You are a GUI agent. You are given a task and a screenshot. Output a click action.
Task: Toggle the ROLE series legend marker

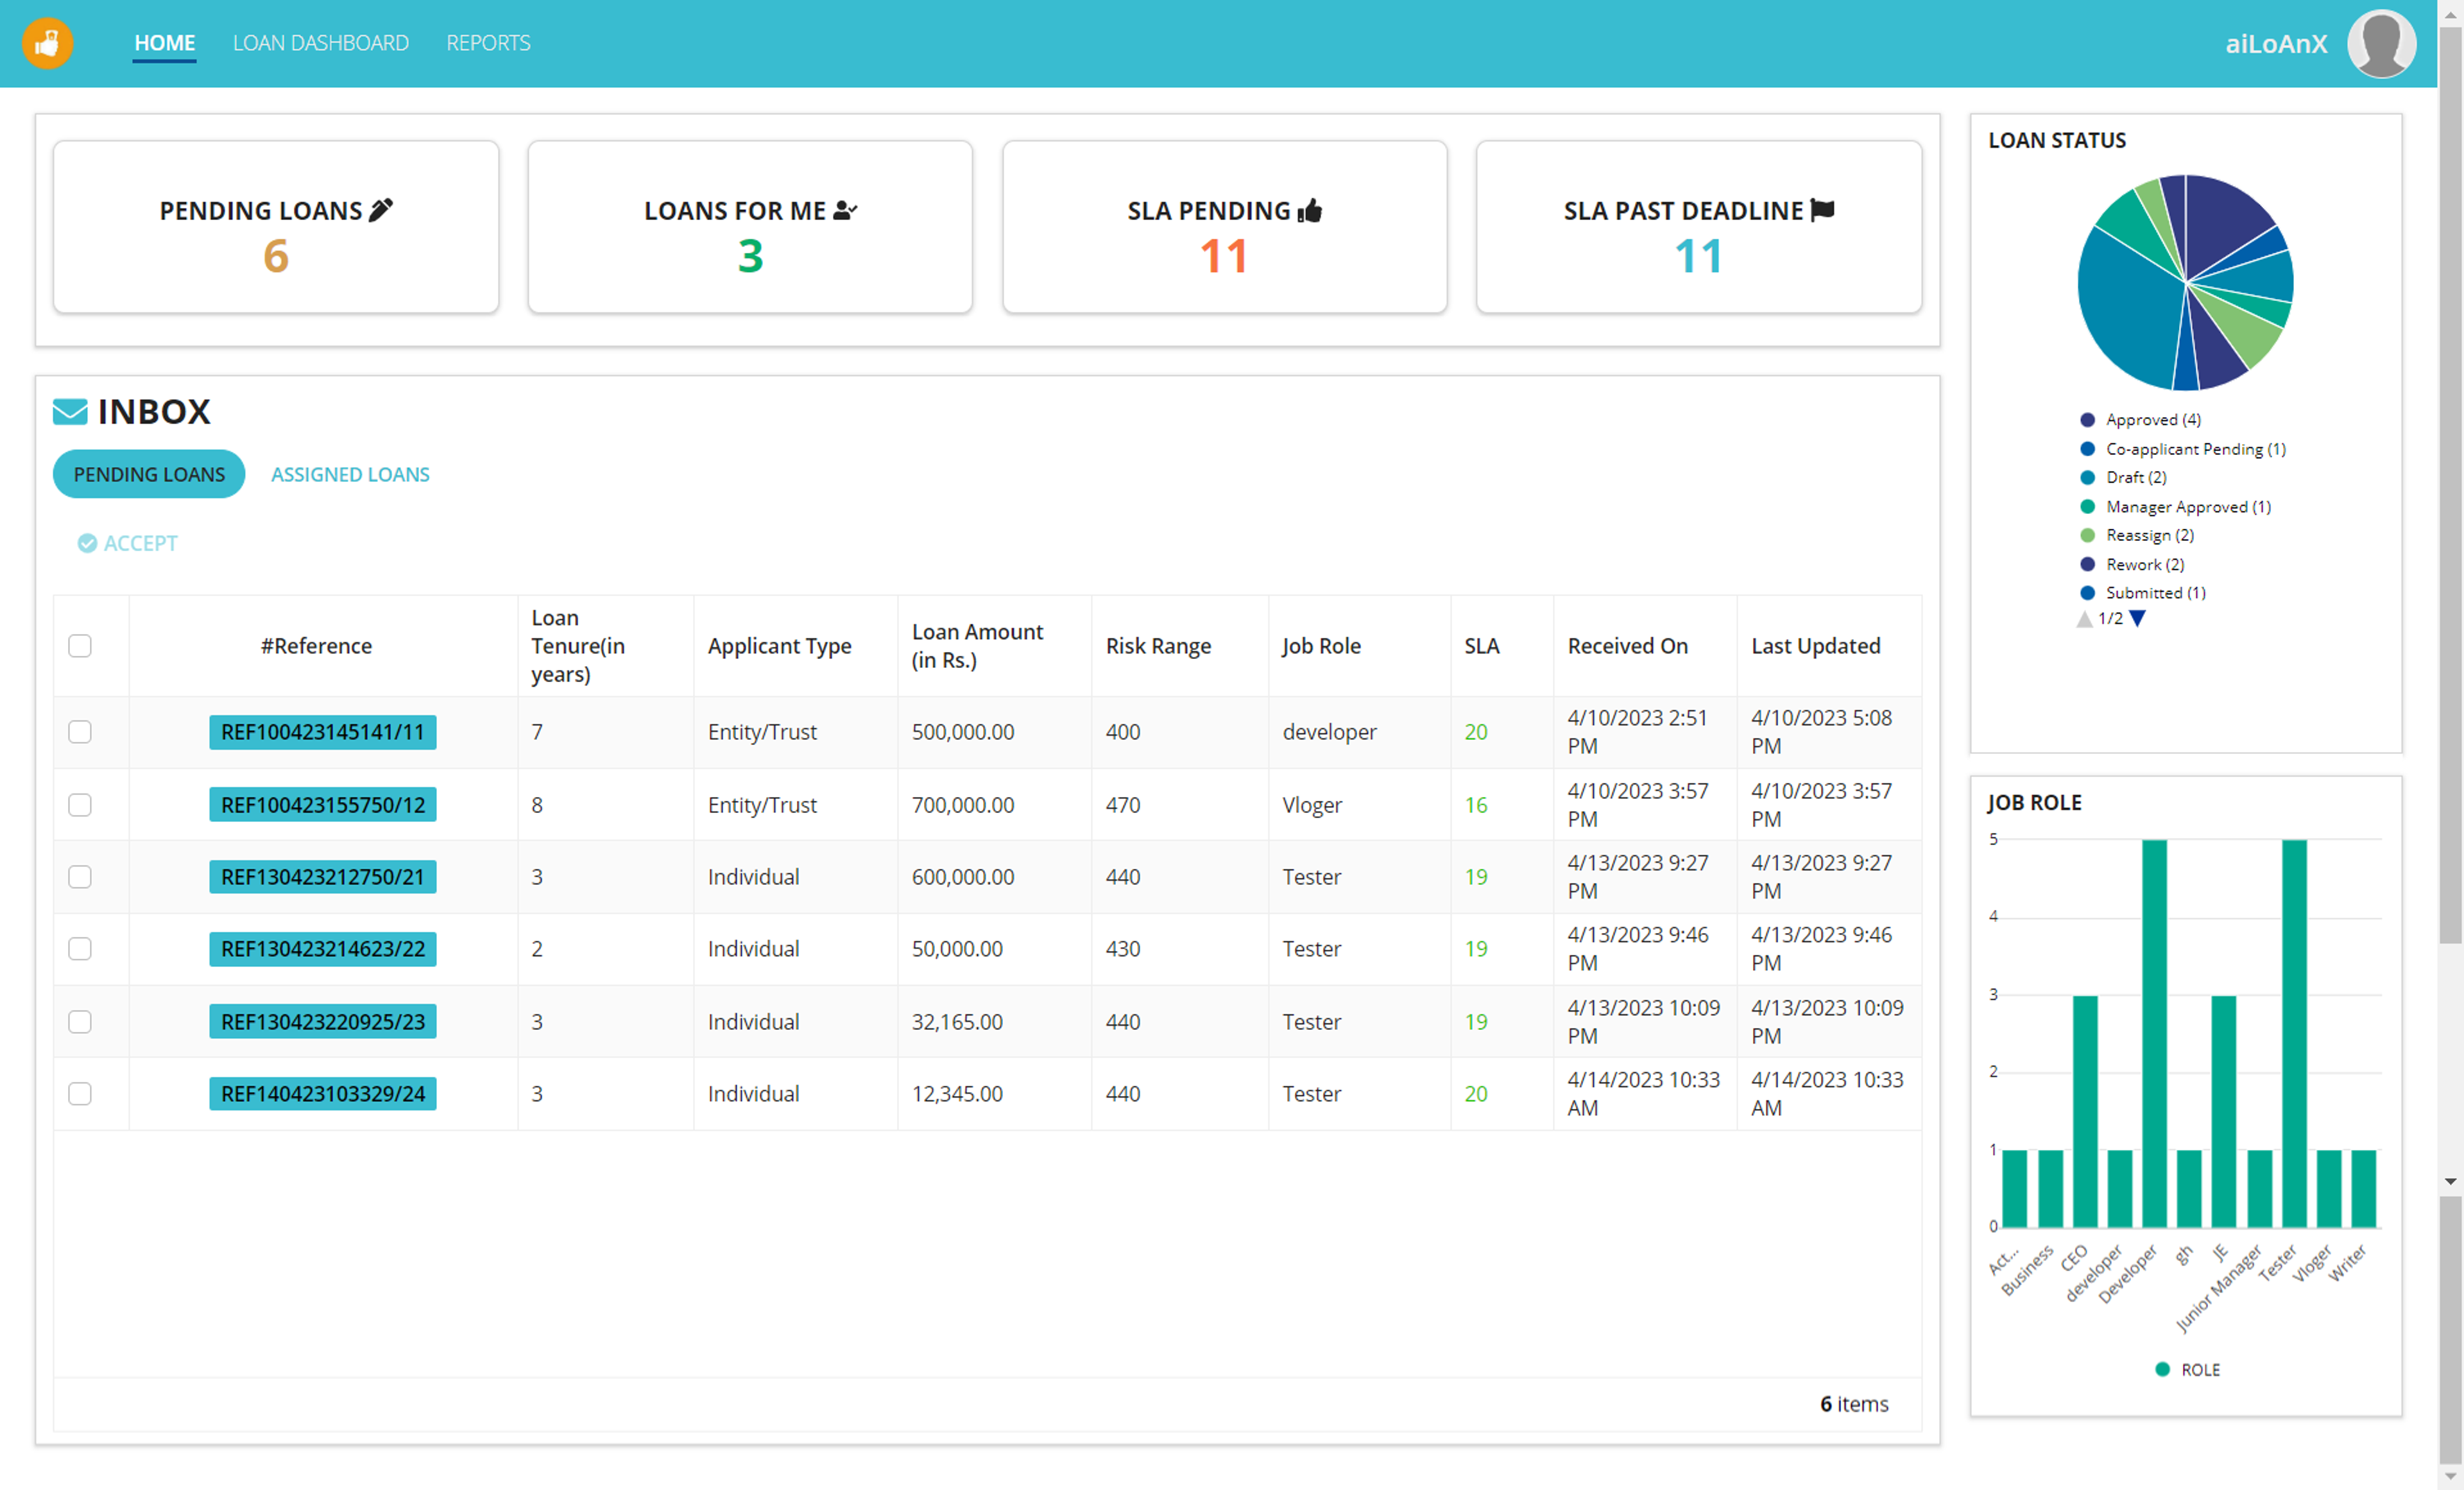2162,1369
